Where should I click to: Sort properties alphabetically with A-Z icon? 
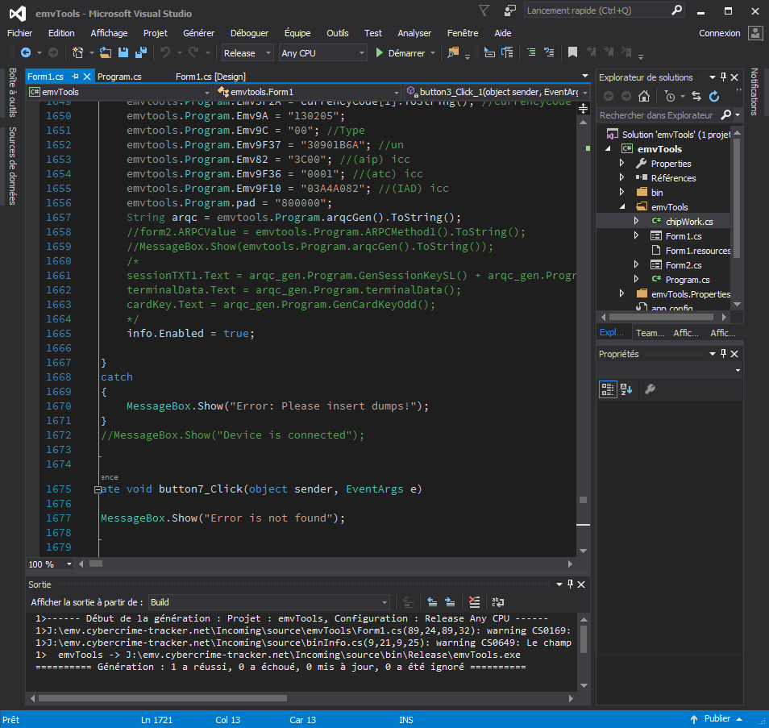point(626,389)
